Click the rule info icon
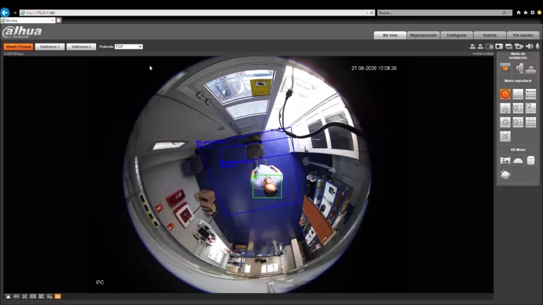The height and width of the screenshot is (305, 543). click(x=49, y=297)
